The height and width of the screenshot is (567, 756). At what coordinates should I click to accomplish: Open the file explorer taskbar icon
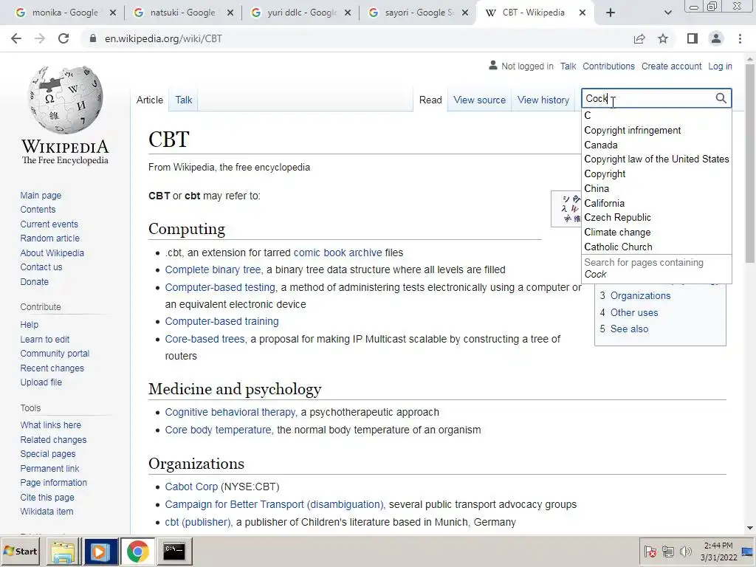[x=63, y=551]
